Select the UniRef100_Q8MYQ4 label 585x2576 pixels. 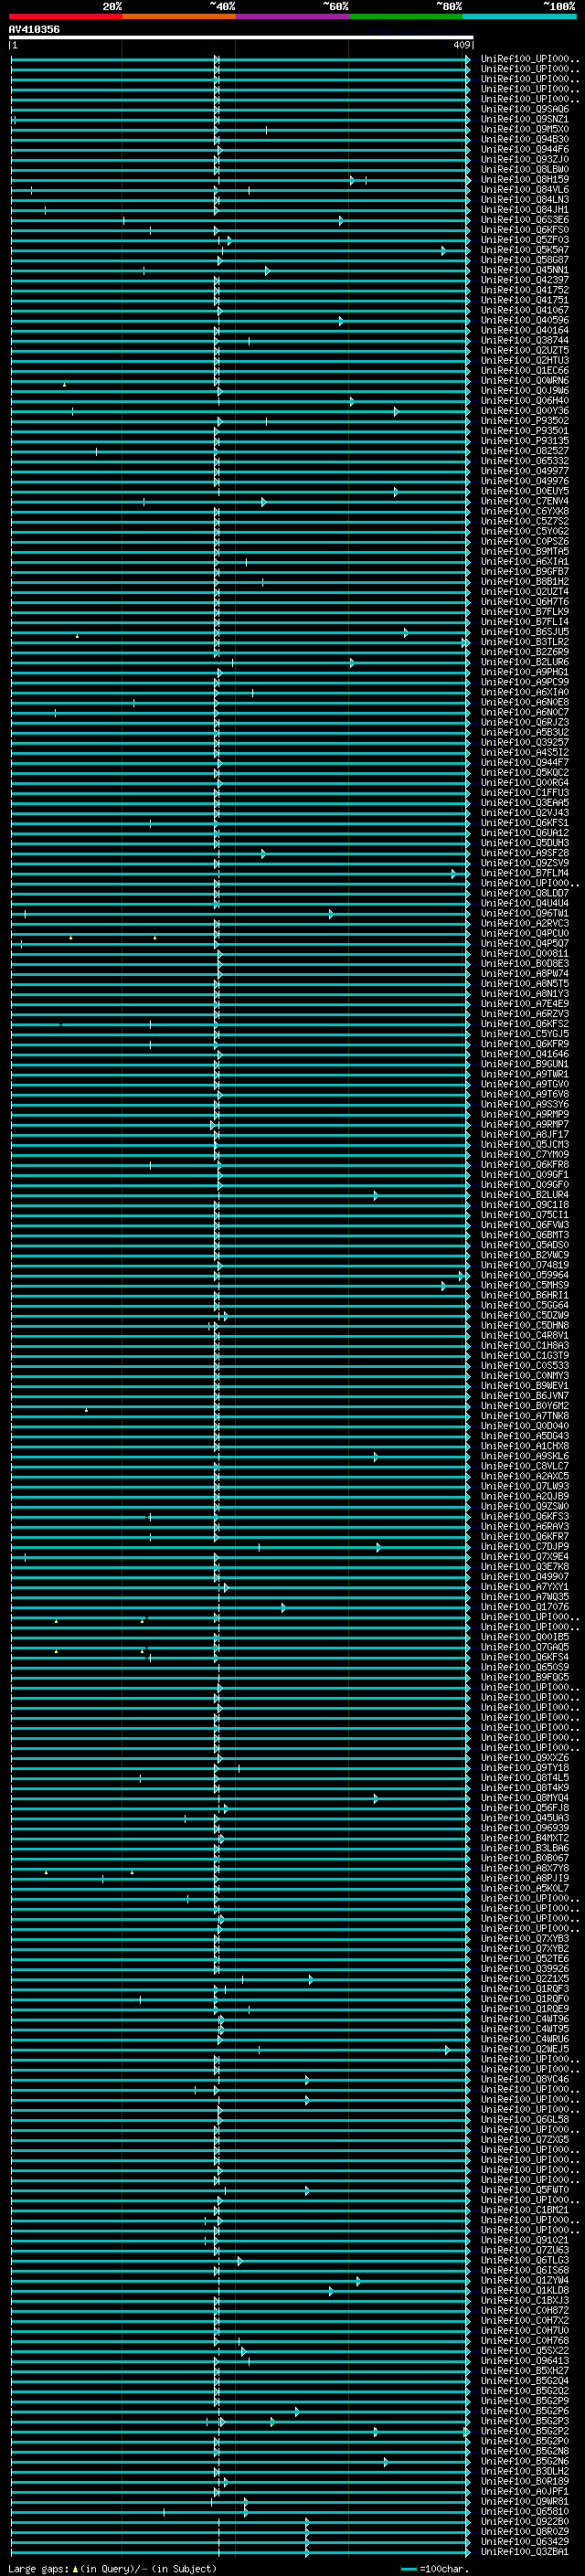pos(525,1798)
